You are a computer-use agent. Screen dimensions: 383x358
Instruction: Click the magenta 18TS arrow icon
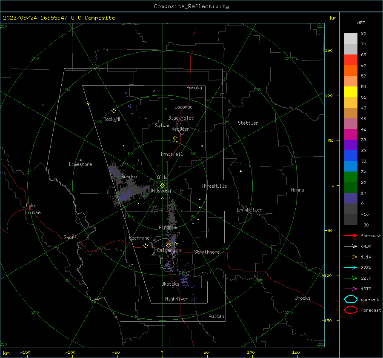point(351,289)
